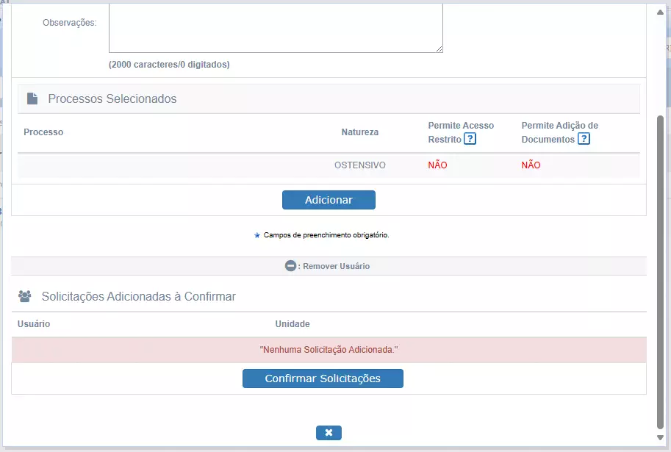671x452 pixels.
Task: Click the Usuário column header
Action: (x=34, y=324)
